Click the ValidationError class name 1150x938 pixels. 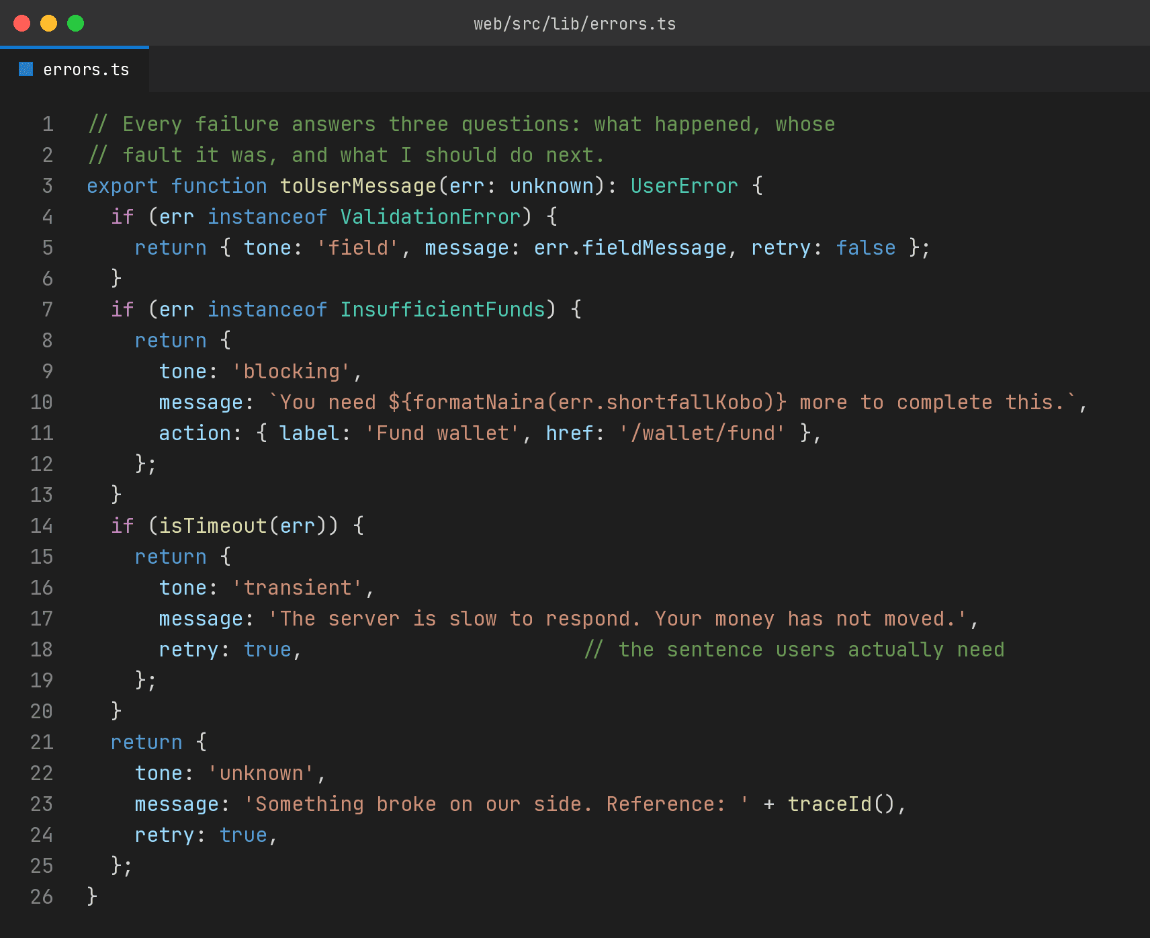click(431, 217)
